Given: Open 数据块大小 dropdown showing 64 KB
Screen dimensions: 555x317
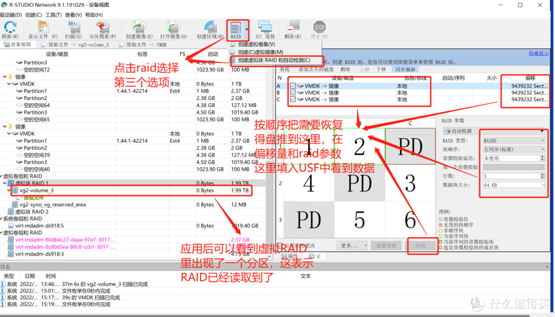Looking at the screenshot, I should click(513, 185).
